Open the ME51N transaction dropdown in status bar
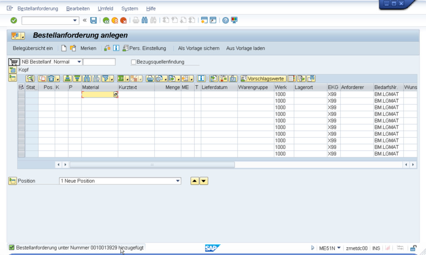426x255 pixels. click(x=339, y=248)
